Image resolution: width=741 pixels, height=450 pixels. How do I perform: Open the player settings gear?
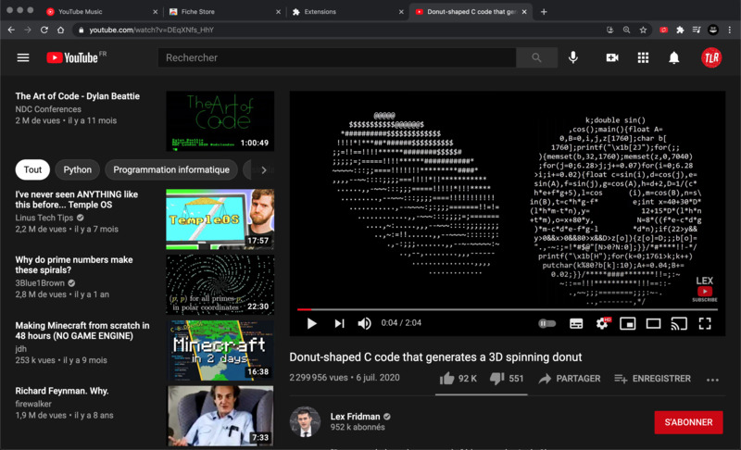pyautogui.click(x=602, y=323)
